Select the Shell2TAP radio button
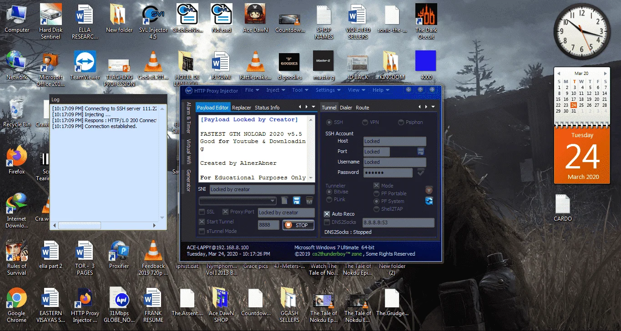The image size is (621, 331). click(x=377, y=209)
